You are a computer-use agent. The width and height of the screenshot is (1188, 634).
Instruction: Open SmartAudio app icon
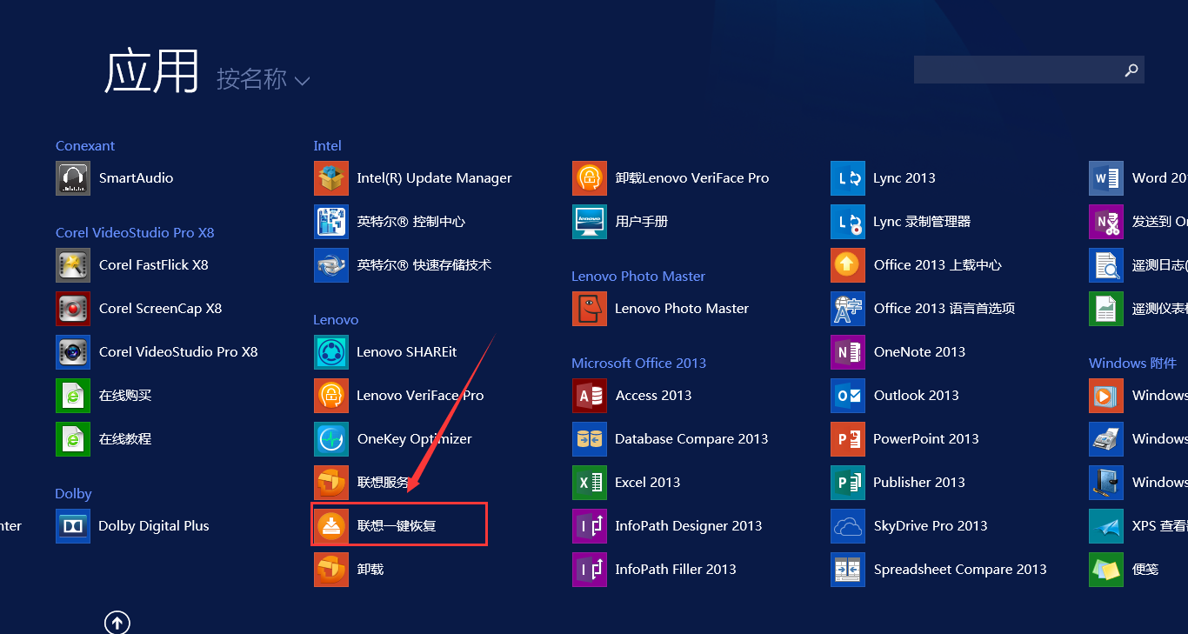pos(73,178)
